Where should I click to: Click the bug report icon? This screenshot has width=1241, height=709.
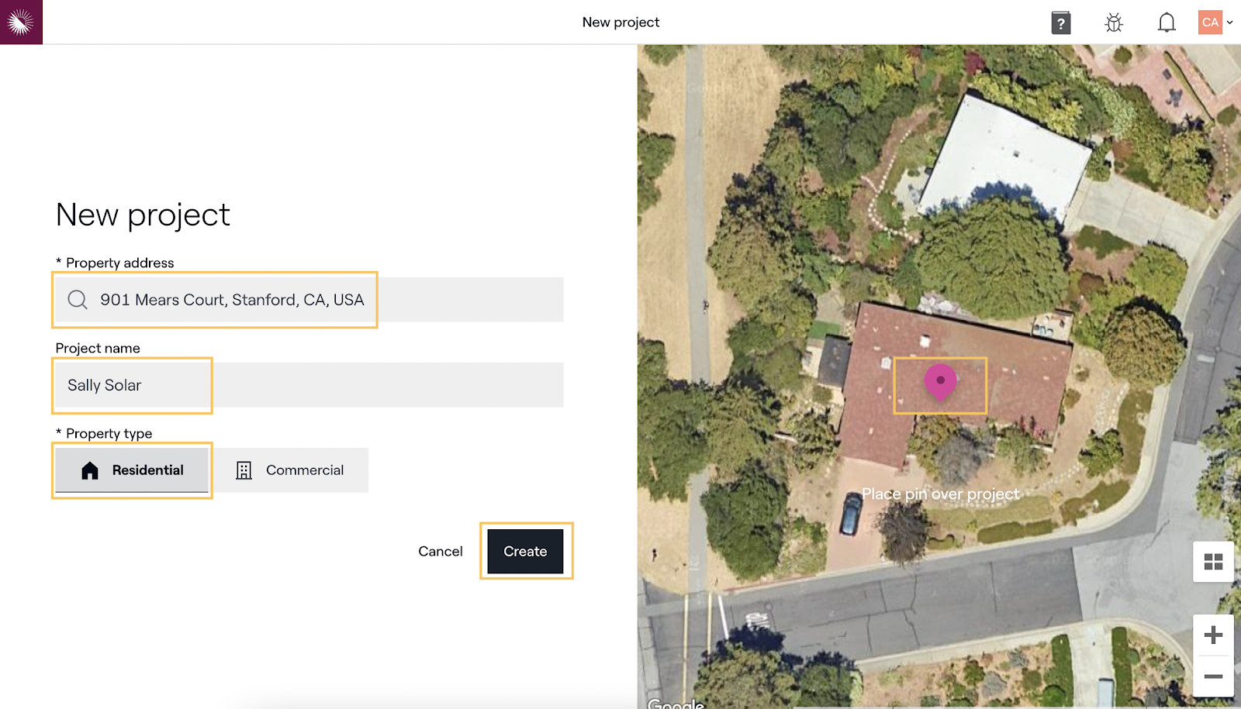click(1113, 22)
